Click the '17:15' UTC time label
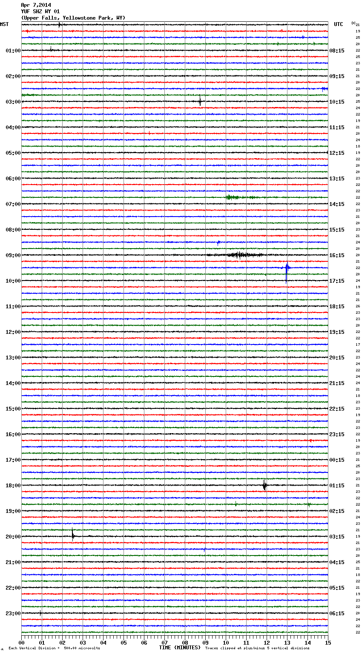Screen dimensions: 362x654 pos(337,281)
